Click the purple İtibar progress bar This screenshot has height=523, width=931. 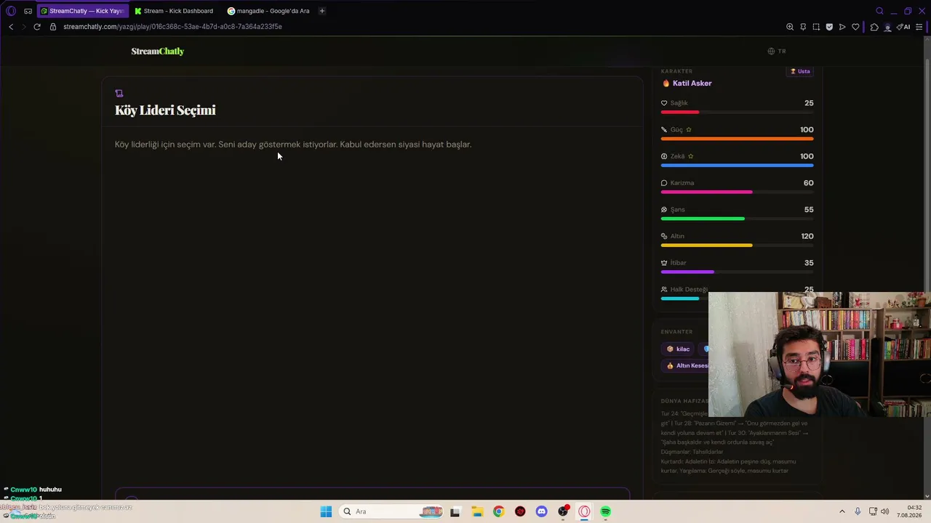pos(687,272)
